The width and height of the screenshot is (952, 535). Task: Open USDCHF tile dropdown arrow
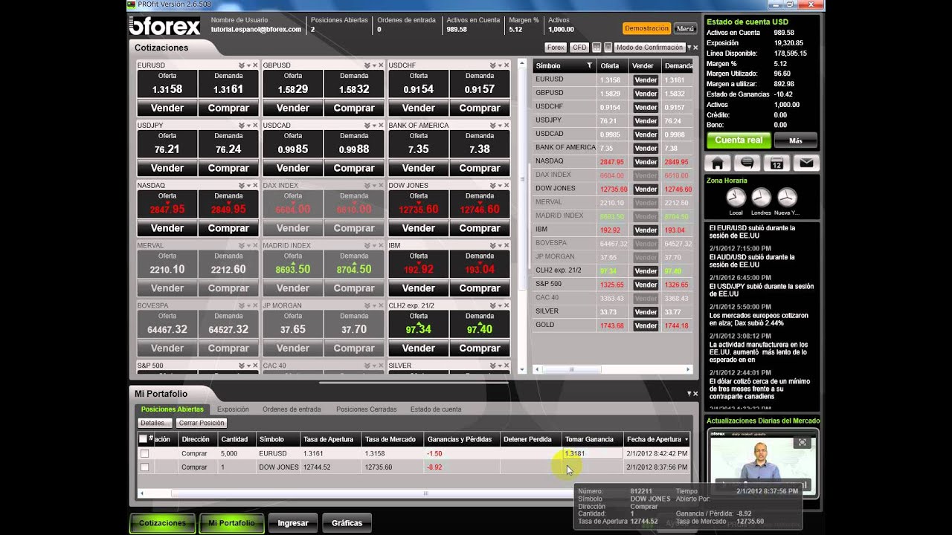[x=500, y=65]
